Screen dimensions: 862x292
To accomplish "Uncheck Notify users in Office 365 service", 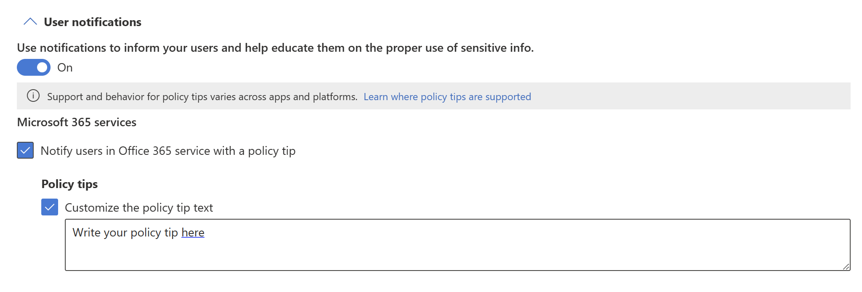I will [25, 150].
